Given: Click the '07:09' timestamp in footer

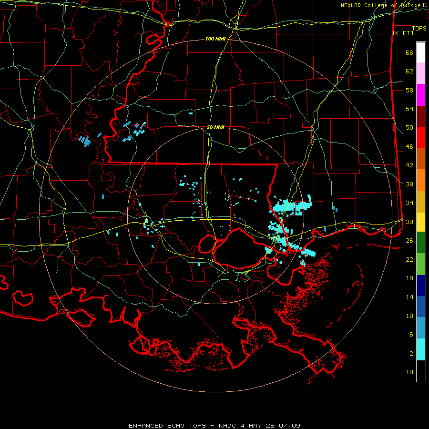Looking at the screenshot, I should pyautogui.click(x=289, y=426).
